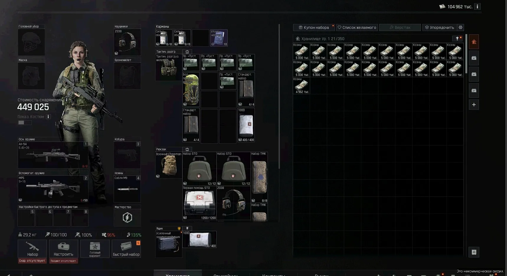Image resolution: width=507 pixels, height=276 pixels.
Task: Select the empty Бронежилет slot
Action: point(127,76)
